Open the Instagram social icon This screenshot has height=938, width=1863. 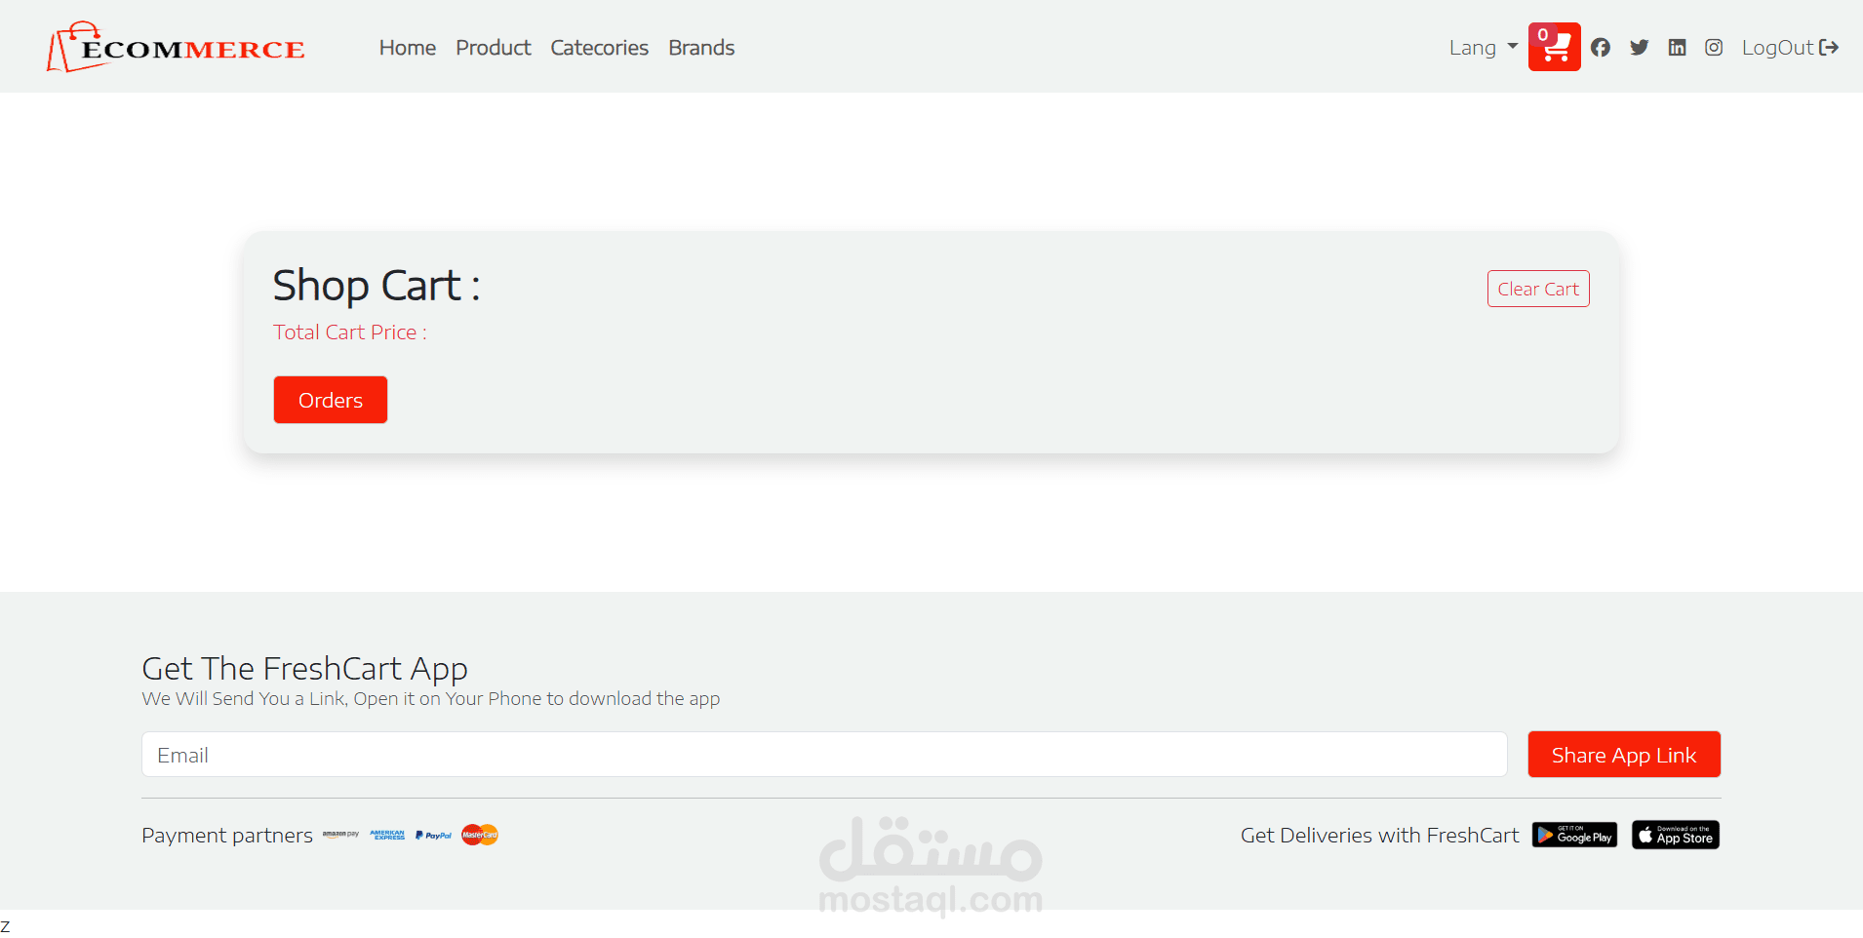[1714, 48]
